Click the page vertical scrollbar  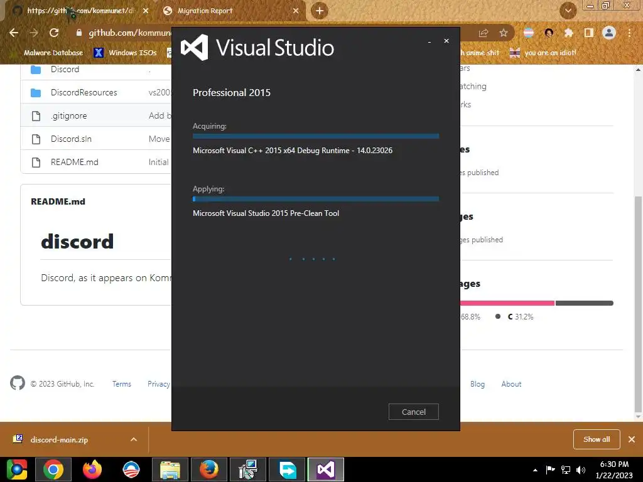pos(638,304)
